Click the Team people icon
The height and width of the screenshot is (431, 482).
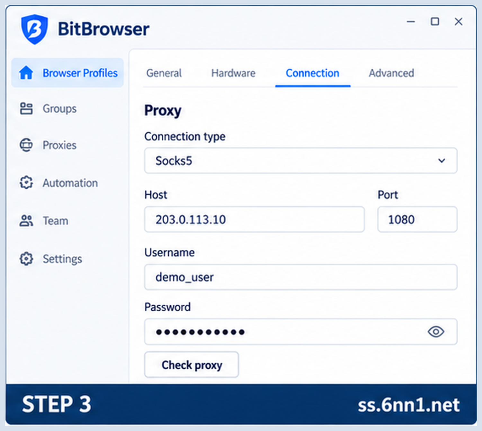click(26, 221)
